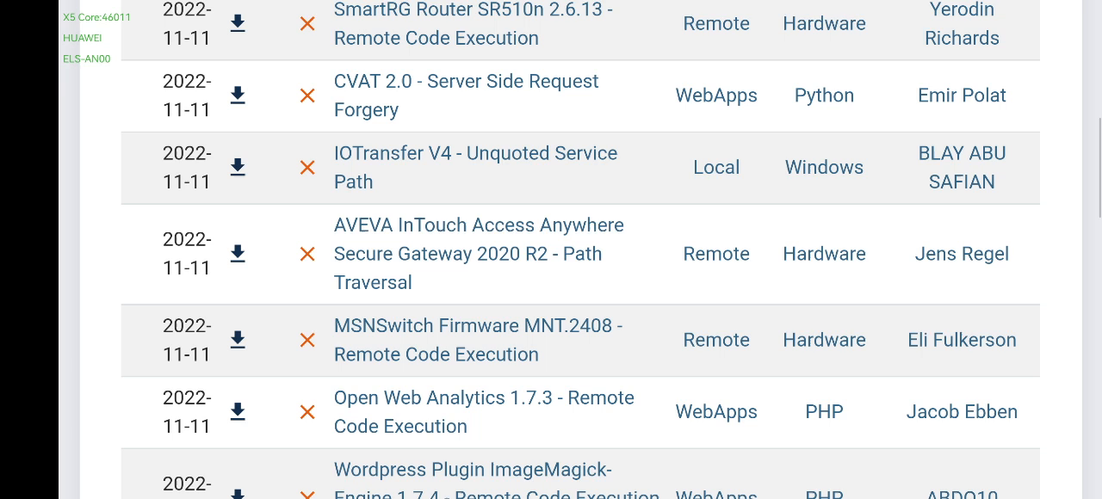The image size is (1102, 499).
Task: Download the Open Web Analytics exploit
Action: coord(238,412)
